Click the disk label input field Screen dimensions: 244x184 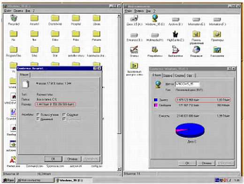[x=187, y=84]
